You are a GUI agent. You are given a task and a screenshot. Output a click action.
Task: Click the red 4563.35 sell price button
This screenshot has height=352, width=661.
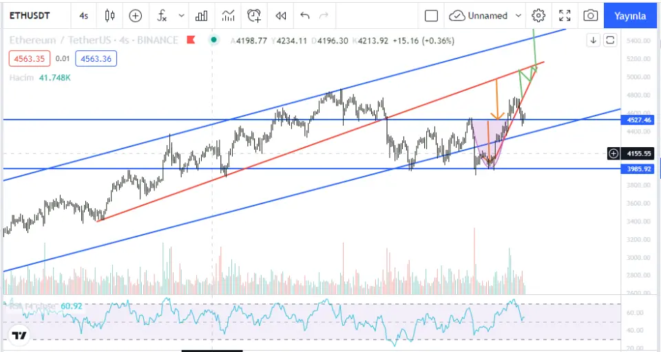click(29, 58)
